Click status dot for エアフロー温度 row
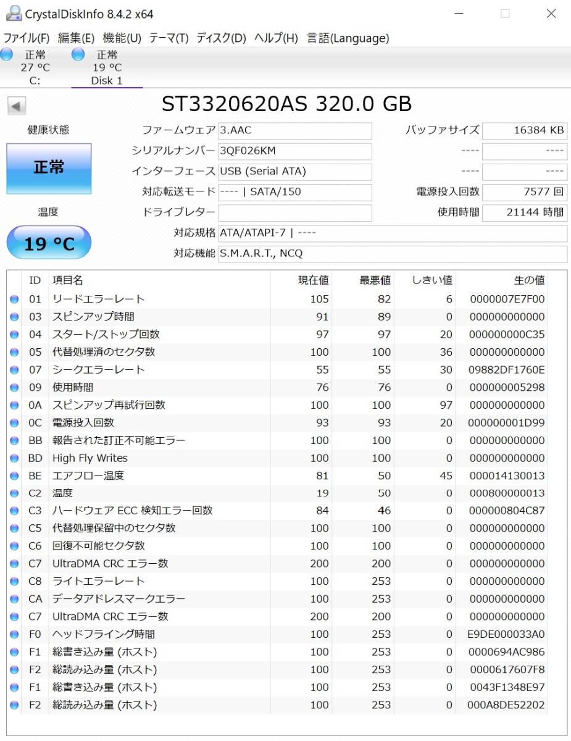 click(14, 476)
